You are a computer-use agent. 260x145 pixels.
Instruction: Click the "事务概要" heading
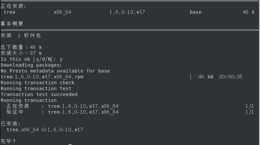point(12,24)
